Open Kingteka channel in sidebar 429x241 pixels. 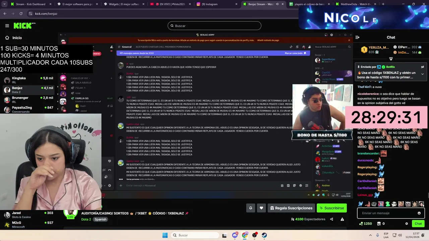pos(28,80)
